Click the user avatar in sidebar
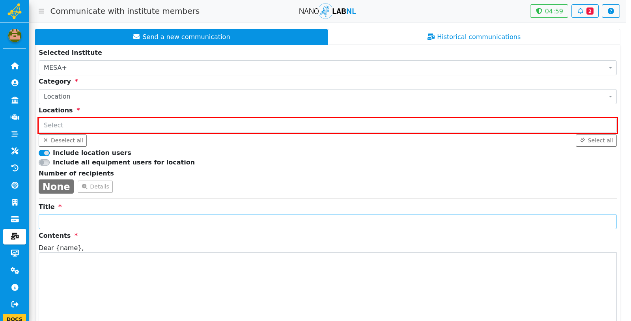The image size is (631, 321). point(15,35)
